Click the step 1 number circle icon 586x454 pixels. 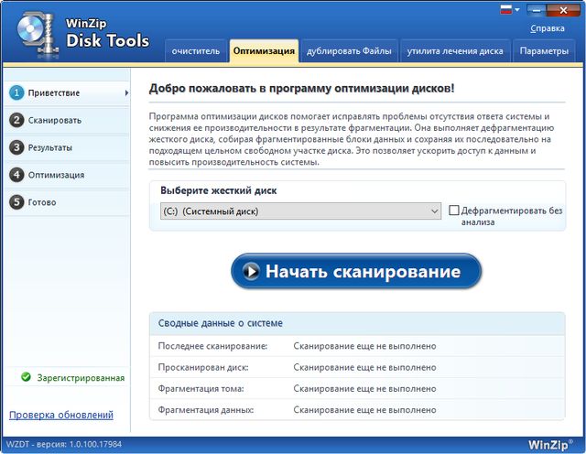coord(16,92)
